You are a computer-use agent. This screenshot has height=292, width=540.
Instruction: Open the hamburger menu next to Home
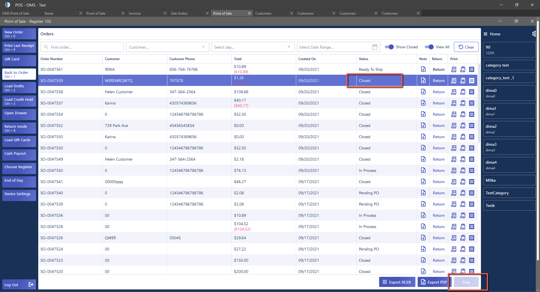pyautogui.click(x=485, y=34)
